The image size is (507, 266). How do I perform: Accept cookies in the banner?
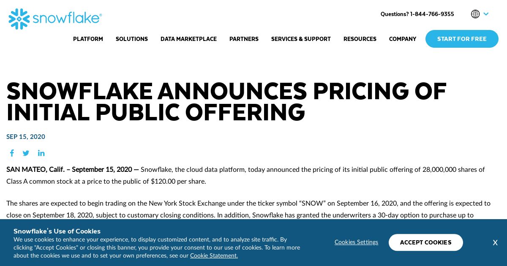pyautogui.click(x=426, y=242)
